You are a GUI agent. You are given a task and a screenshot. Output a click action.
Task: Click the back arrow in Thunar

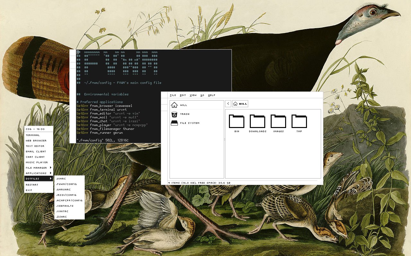(x=228, y=104)
